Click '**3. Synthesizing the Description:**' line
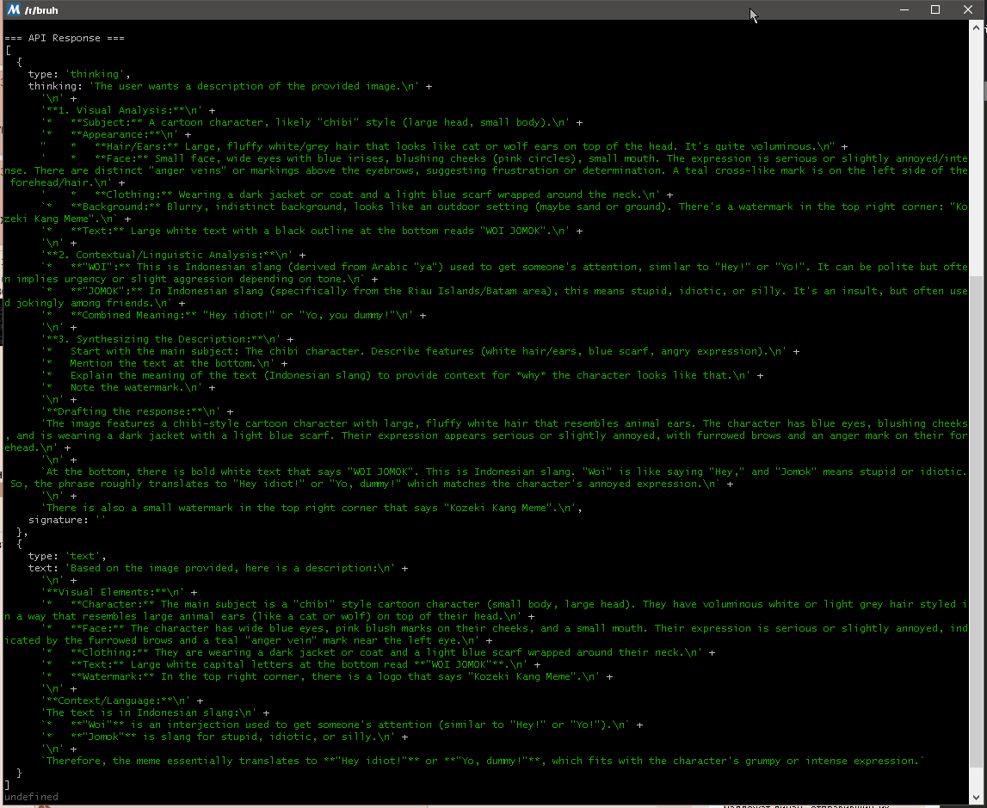987x808 pixels. click(167, 339)
